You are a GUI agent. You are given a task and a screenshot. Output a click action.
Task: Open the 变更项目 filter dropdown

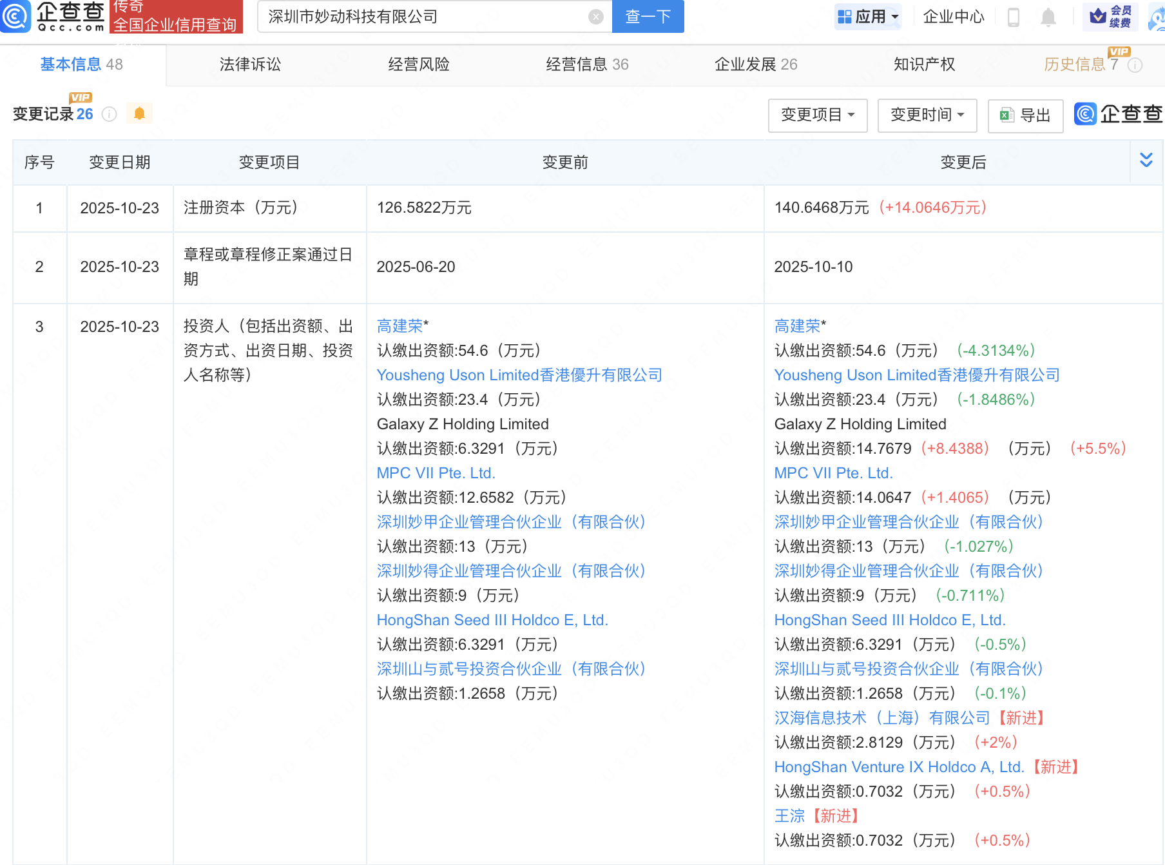pyautogui.click(x=817, y=115)
